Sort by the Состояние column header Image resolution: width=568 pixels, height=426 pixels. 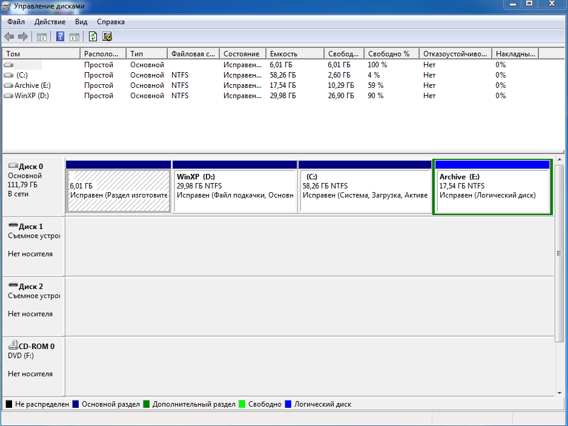pyautogui.click(x=243, y=54)
